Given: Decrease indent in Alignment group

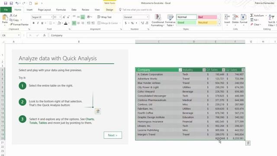Looking at the screenshot, I should tap(88, 23).
